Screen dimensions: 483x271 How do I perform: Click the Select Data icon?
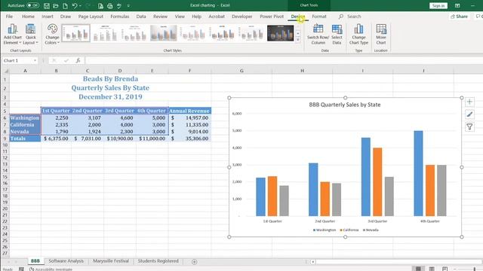point(337,34)
